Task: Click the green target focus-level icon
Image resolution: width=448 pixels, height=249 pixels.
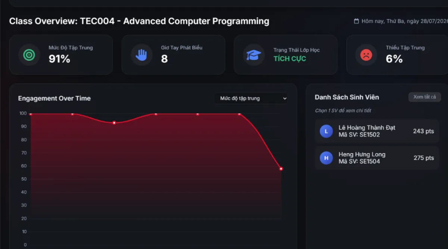Action: click(x=29, y=55)
